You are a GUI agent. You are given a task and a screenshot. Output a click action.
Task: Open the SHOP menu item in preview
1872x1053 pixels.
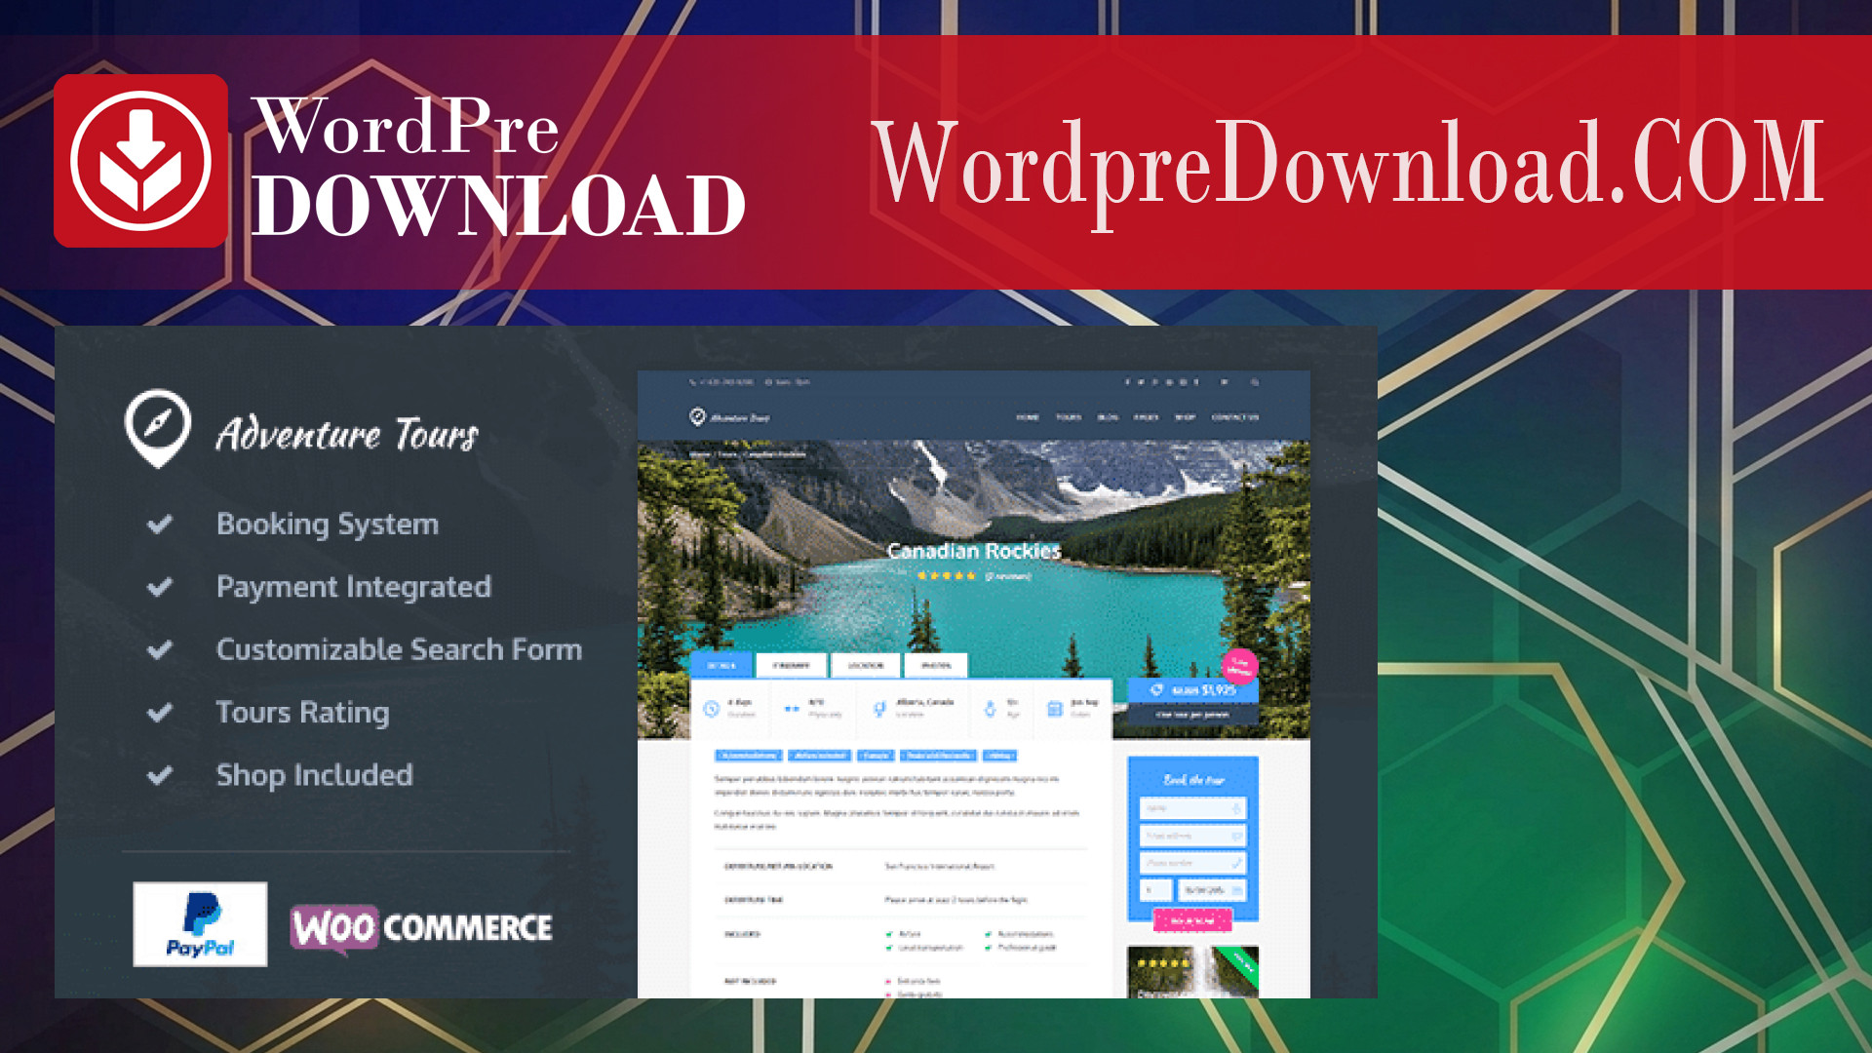click(x=1185, y=417)
